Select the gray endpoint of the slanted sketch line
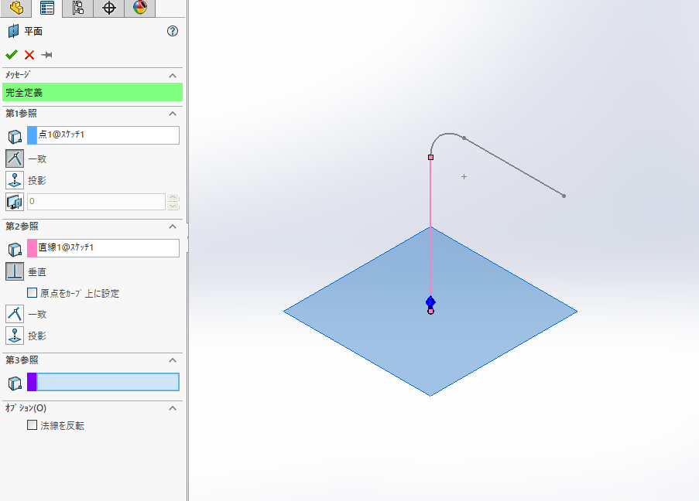The width and height of the screenshot is (699, 501). pos(564,196)
